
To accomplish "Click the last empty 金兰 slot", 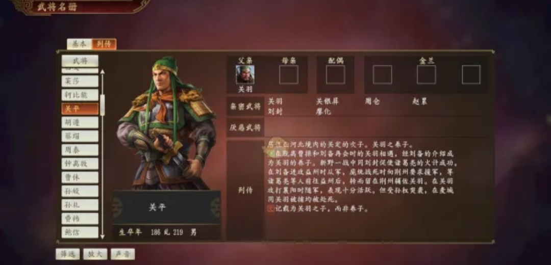I will point(471,74).
